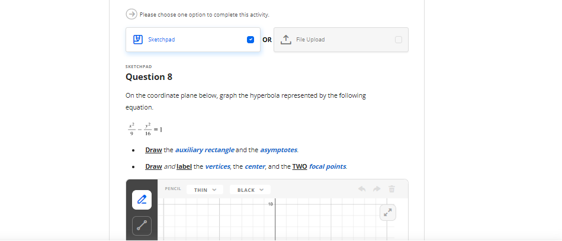Select the Pencil drawing tool
The width and height of the screenshot is (562, 241).
142,200
